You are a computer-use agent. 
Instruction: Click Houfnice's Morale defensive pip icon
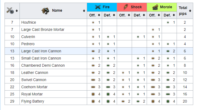[168, 22]
